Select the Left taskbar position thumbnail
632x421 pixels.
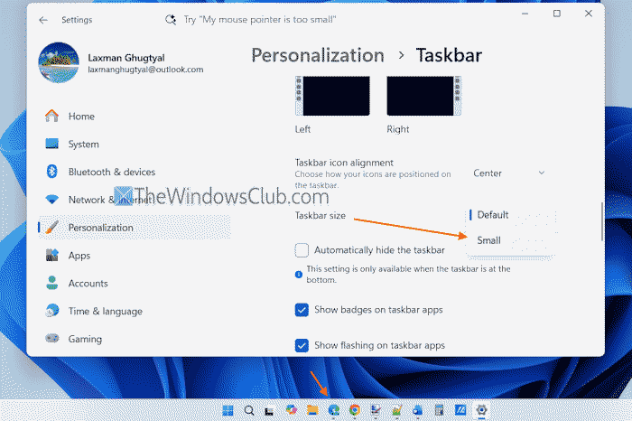click(332, 96)
